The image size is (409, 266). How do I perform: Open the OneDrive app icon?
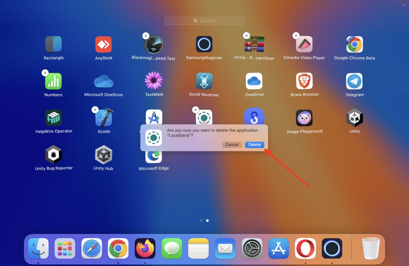pyautogui.click(x=254, y=81)
